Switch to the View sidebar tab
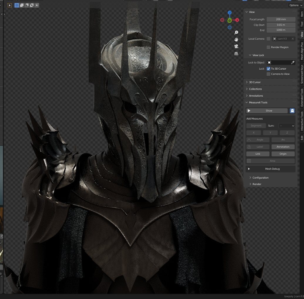The image size is (304, 299). 302,35
